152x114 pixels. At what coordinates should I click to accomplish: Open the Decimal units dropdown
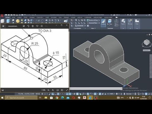130,94
